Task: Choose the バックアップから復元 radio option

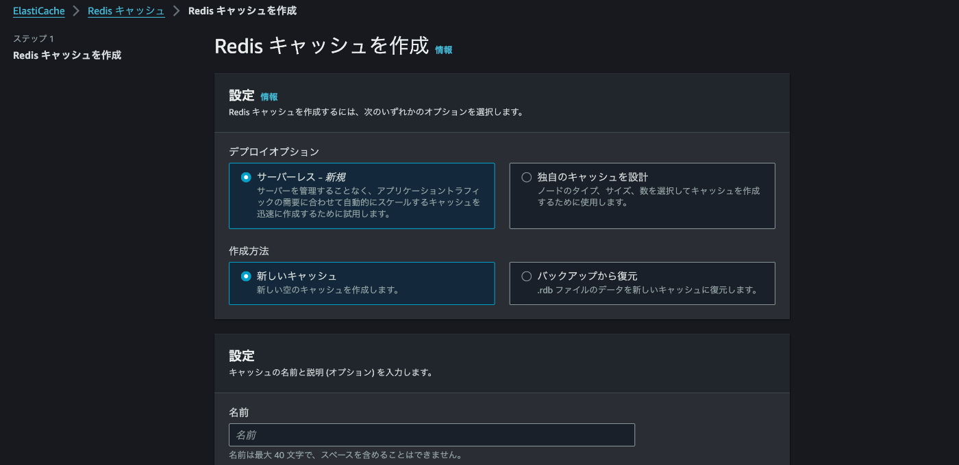Action: click(x=527, y=276)
